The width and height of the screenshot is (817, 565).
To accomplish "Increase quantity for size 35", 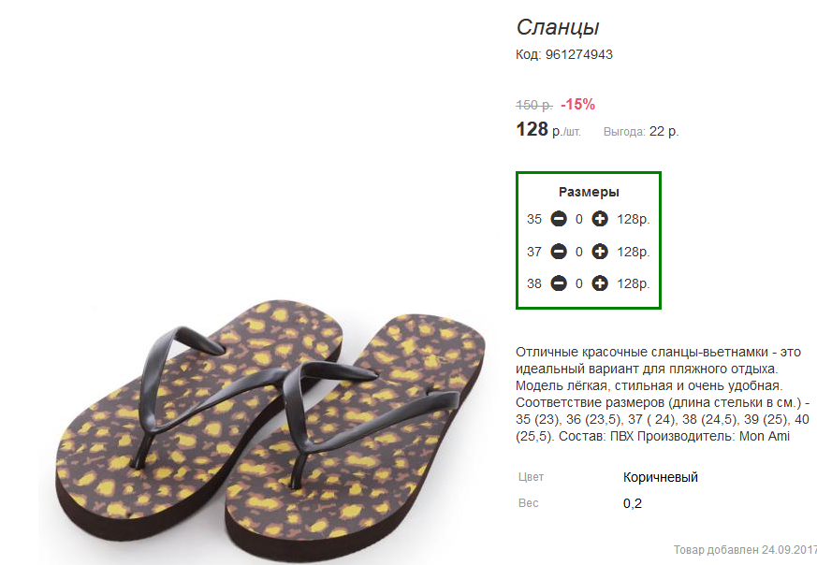I will [600, 219].
